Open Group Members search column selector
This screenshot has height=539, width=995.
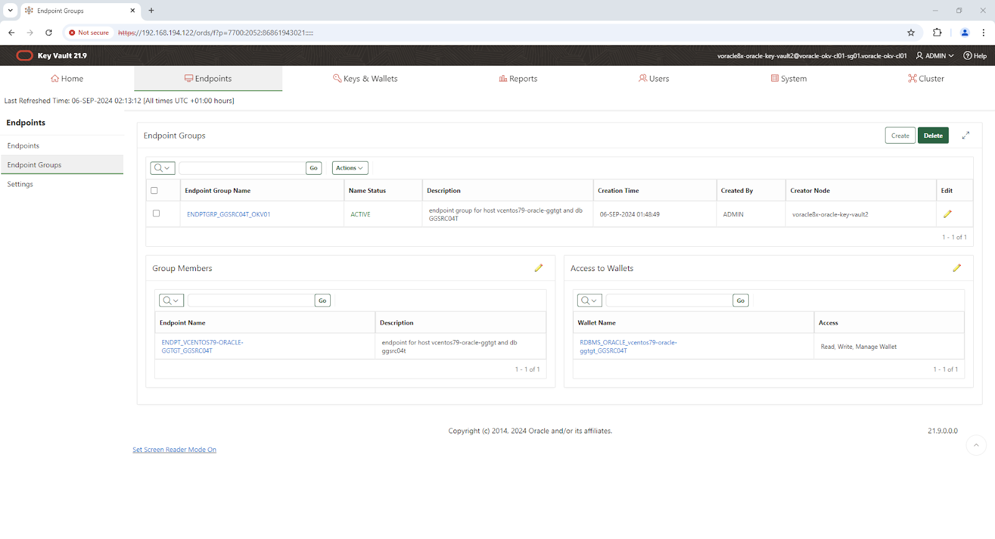(x=171, y=300)
